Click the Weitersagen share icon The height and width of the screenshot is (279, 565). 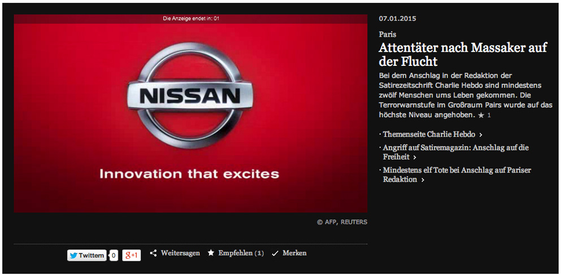[x=154, y=254]
